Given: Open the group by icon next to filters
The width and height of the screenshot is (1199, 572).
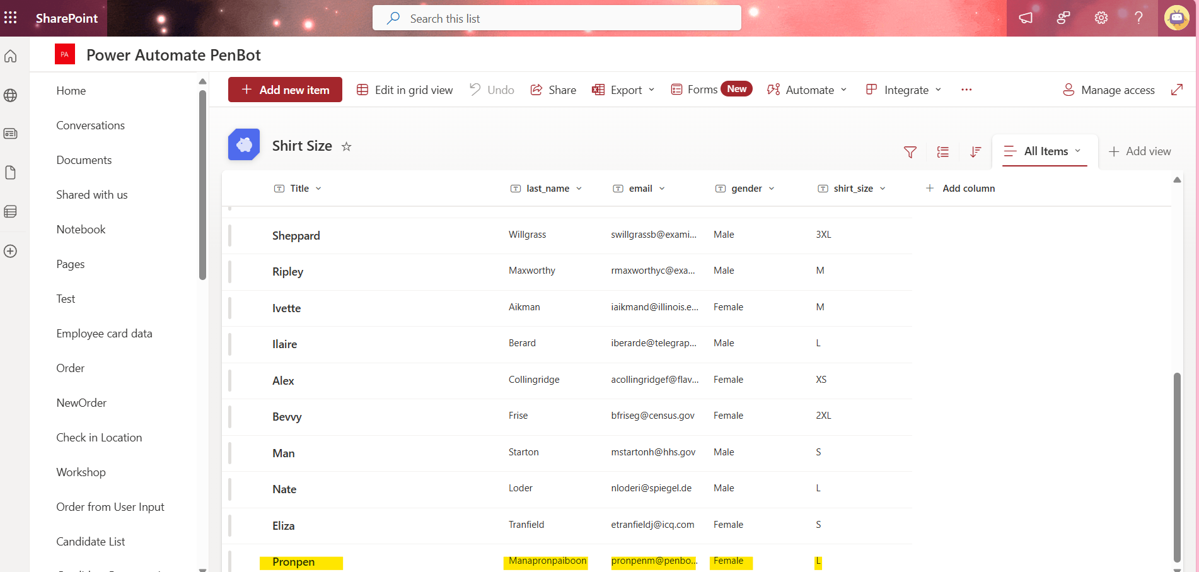Looking at the screenshot, I should (x=942, y=151).
